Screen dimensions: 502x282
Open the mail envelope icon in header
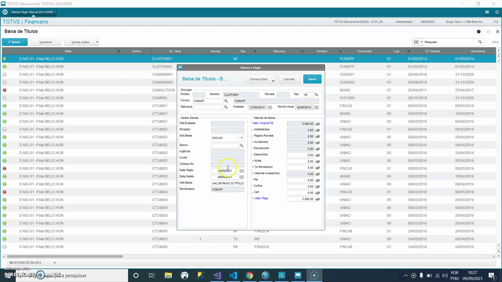pos(487,12)
